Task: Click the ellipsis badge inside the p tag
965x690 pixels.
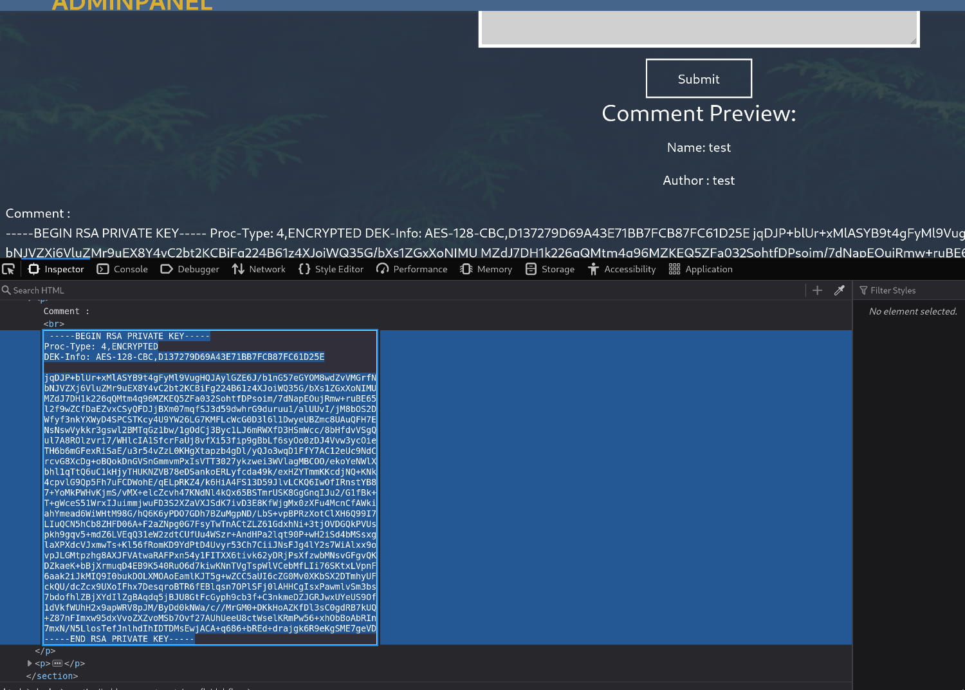Action: pyautogui.click(x=57, y=663)
